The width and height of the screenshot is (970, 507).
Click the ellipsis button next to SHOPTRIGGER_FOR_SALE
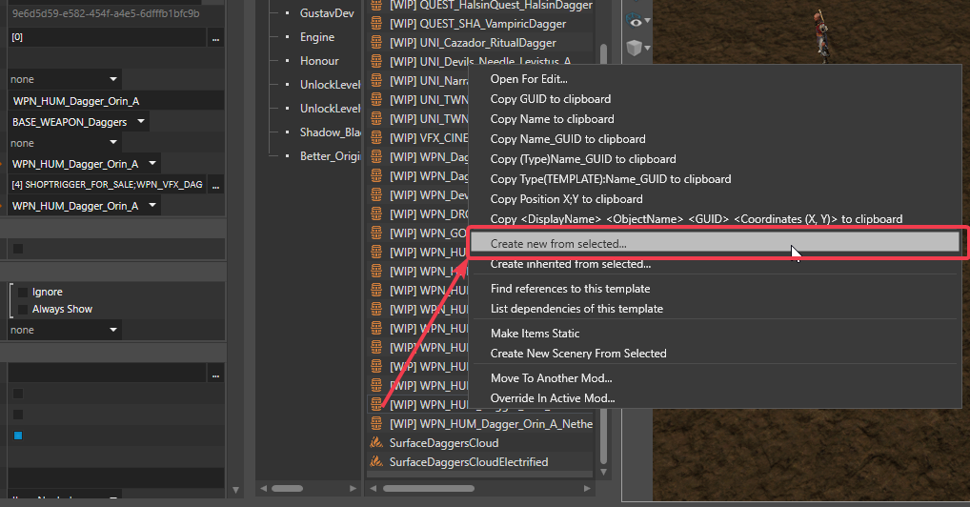(215, 185)
